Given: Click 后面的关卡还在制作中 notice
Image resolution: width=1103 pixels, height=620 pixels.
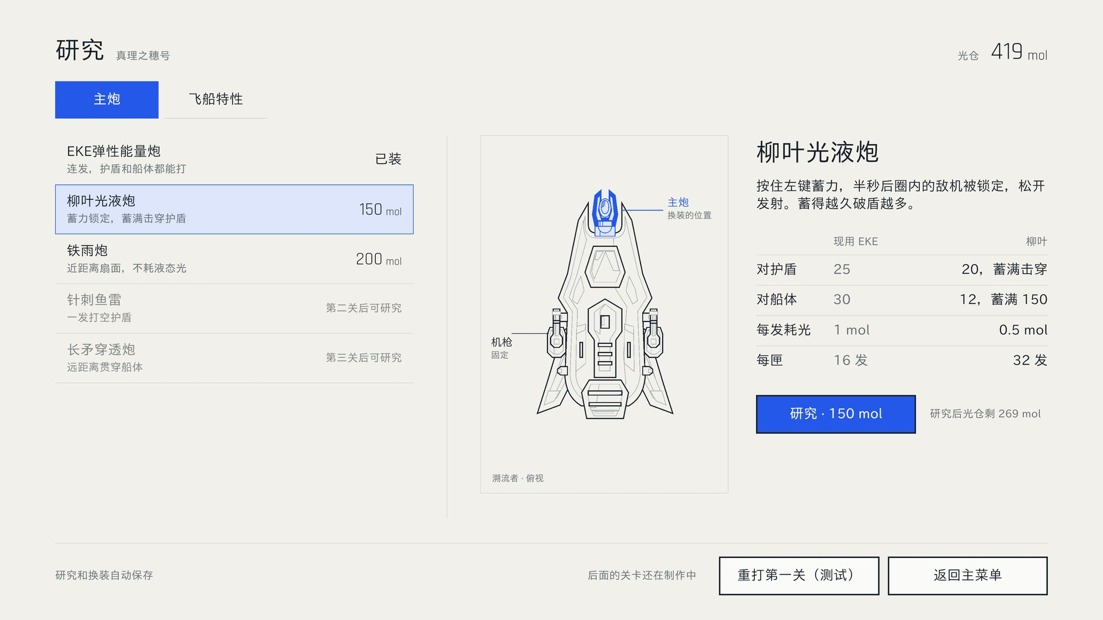Looking at the screenshot, I should pos(642,575).
